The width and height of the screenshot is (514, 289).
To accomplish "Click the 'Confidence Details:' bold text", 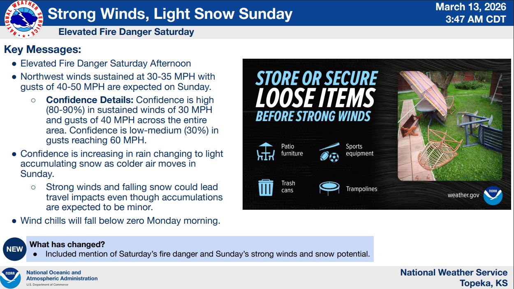I will pyautogui.click(x=90, y=100).
